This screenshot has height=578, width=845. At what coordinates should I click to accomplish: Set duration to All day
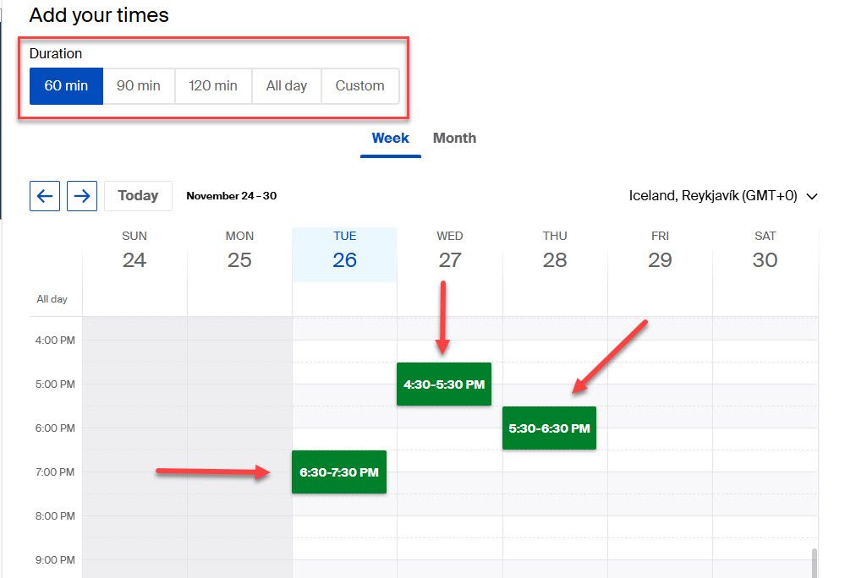pyautogui.click(x=287, y=86)
